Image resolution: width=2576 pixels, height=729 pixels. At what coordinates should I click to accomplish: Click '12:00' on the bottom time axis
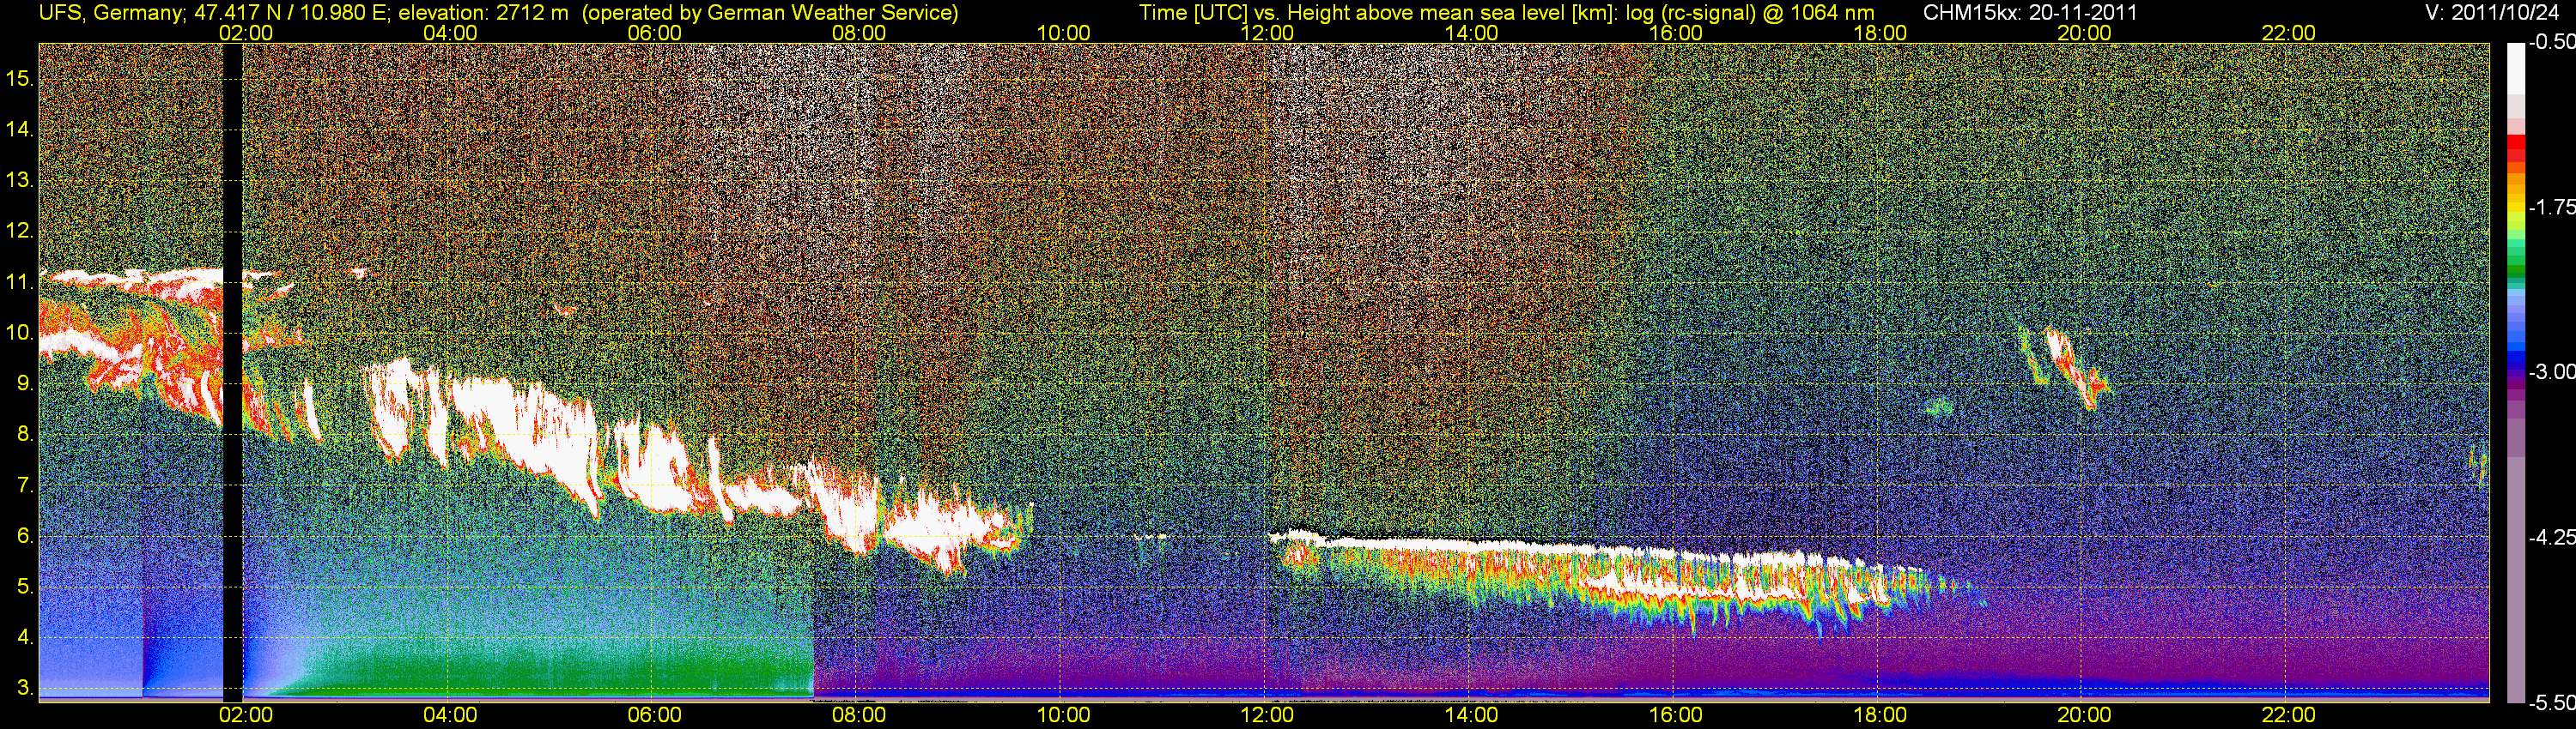click(x=1267, y=715)
